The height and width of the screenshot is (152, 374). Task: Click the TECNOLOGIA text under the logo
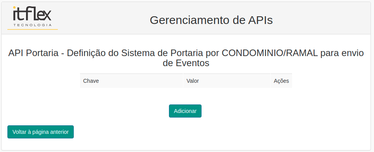[x=33, y=25]
